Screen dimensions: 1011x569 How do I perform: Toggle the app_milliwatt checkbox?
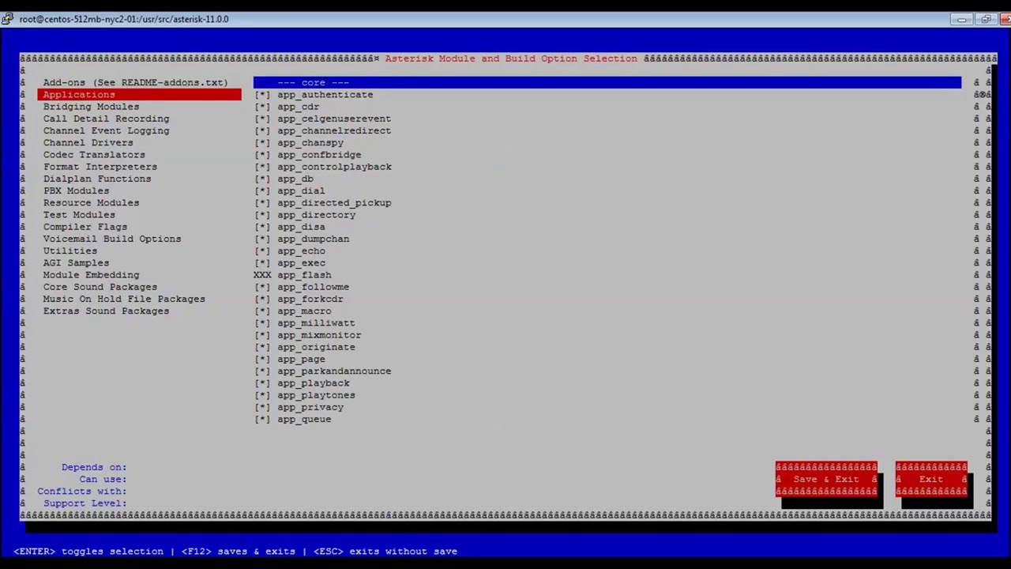tap(262, 323)
